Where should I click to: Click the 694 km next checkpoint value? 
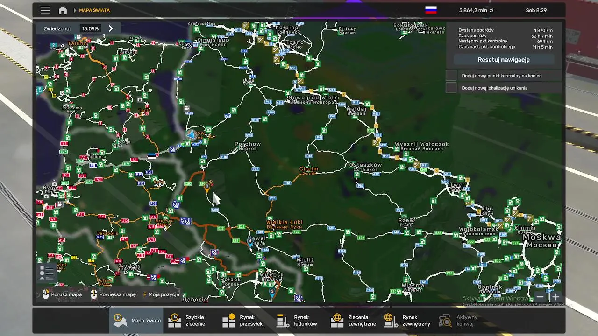click(545, 42)
